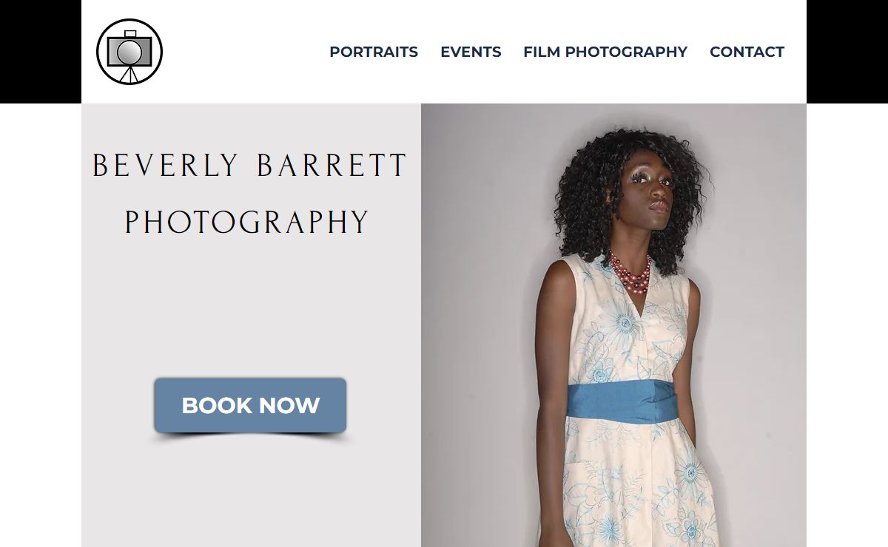888x547 pixels.
Task: Click the black bar right of the header
Action: tap(847, 52)
